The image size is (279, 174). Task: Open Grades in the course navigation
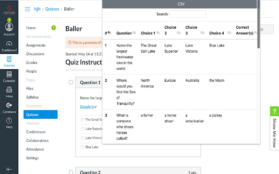[32, 63]
